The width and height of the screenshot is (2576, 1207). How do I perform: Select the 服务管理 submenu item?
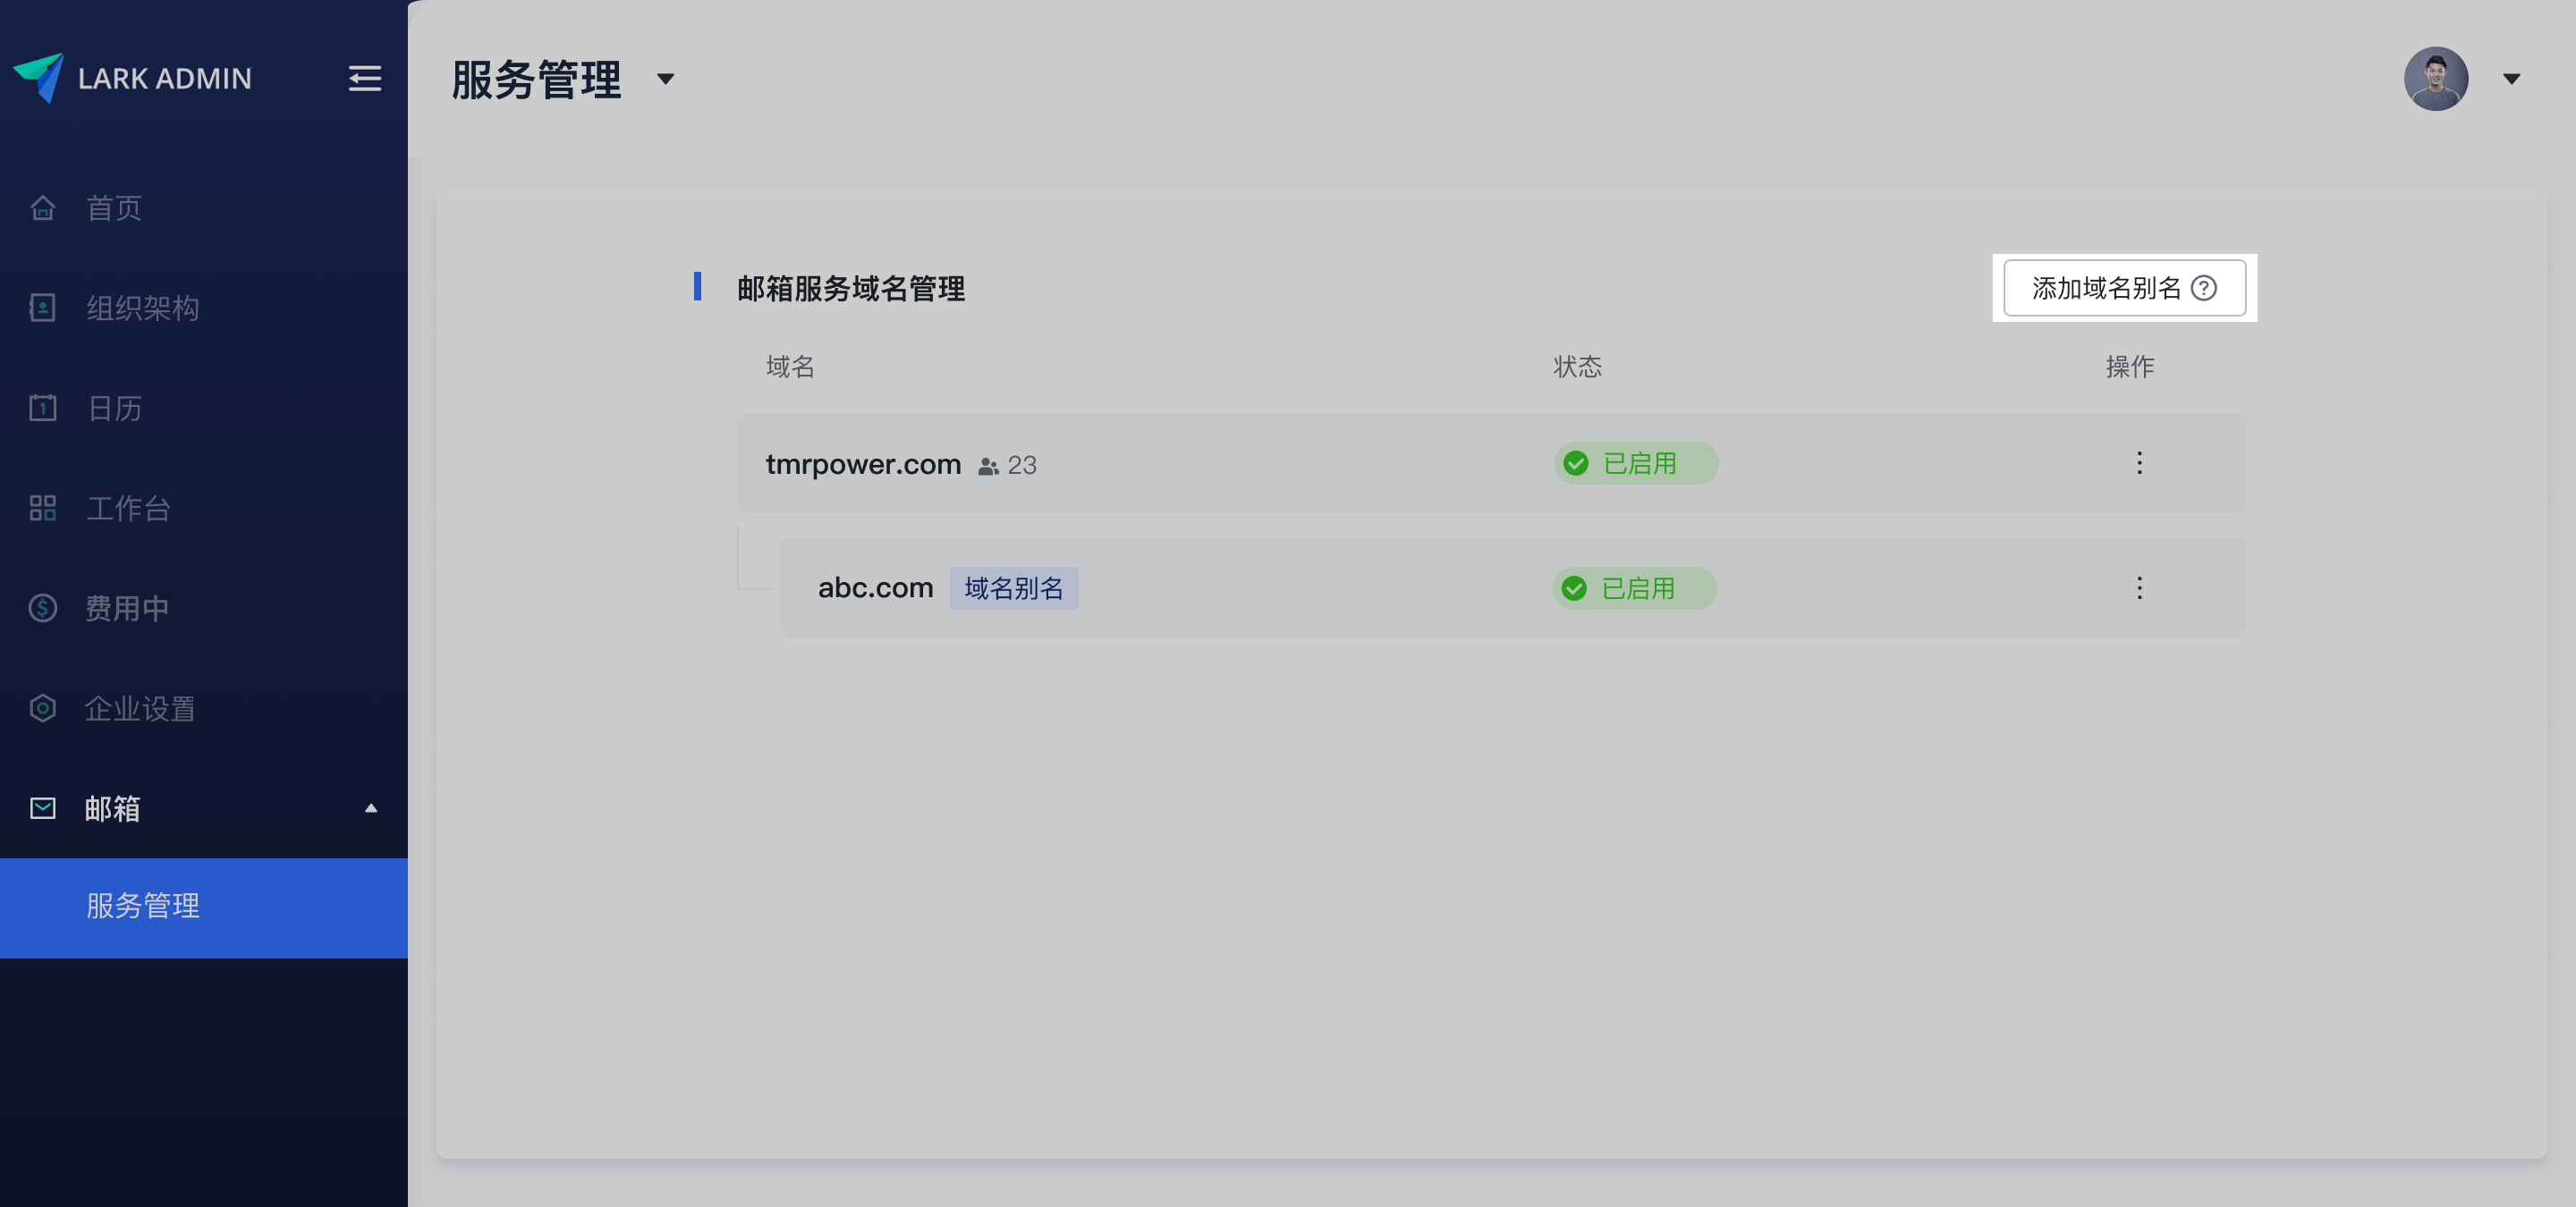[x=142, y=905]
